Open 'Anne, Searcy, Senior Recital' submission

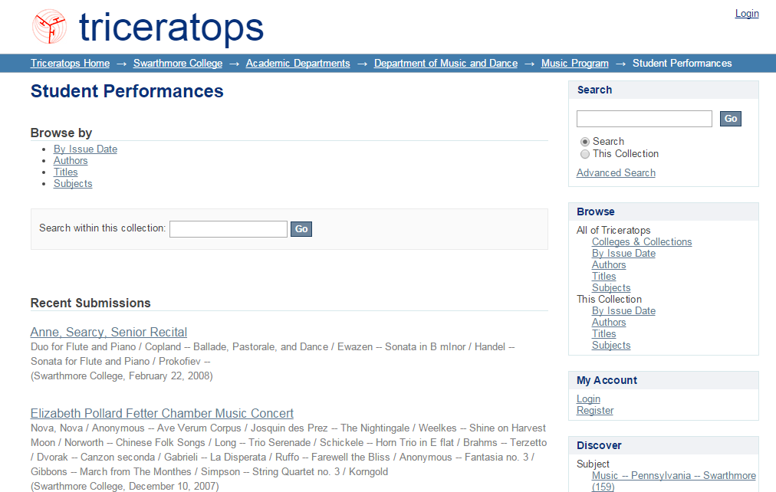pos(109,332)
